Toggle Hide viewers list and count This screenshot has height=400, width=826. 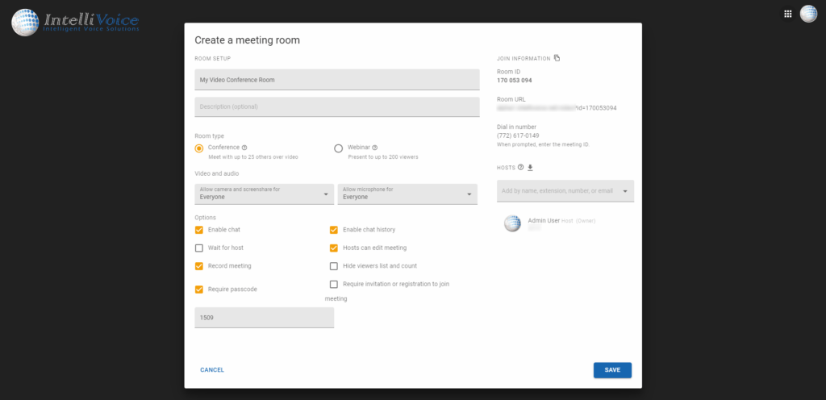[334, 266]
